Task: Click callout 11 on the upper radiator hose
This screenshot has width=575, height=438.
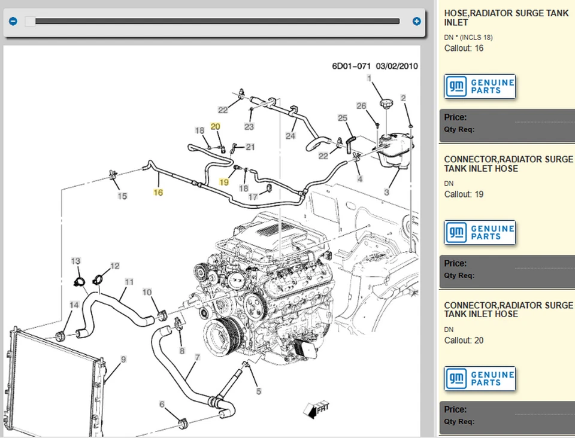Action: [x=129, y=281]
